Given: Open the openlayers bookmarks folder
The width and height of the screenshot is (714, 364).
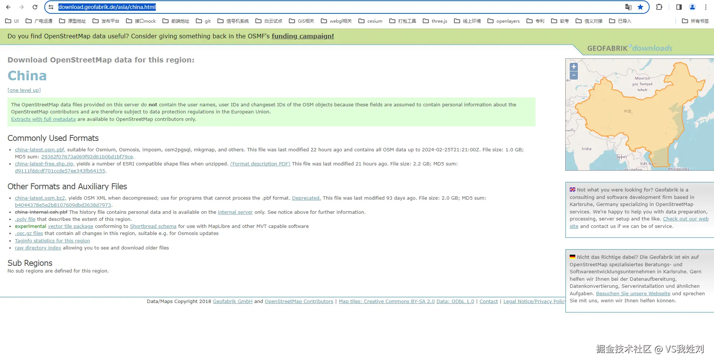Looking at the screenshot, I should pyautogui.click(x=504, y=21).
